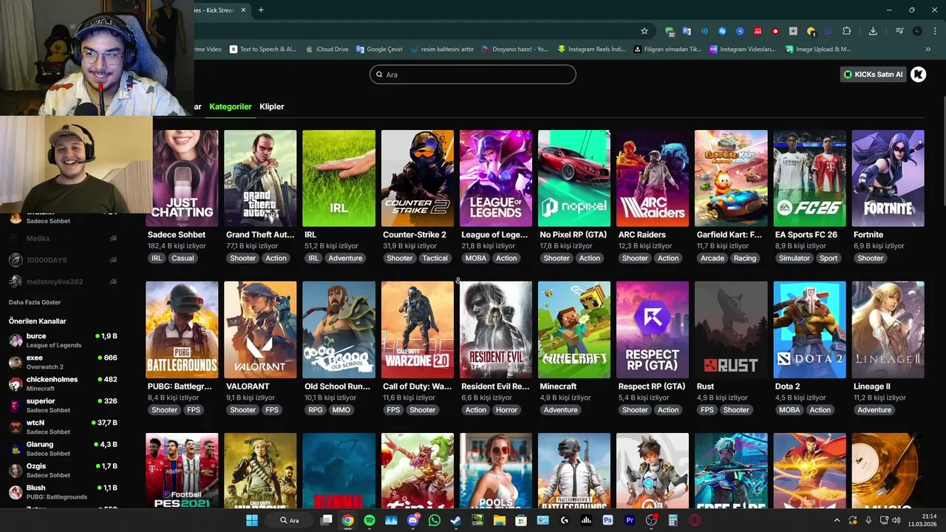Open the Dota 2 category thumbnail
Screen dimensions: 946x532
(809, 330)
